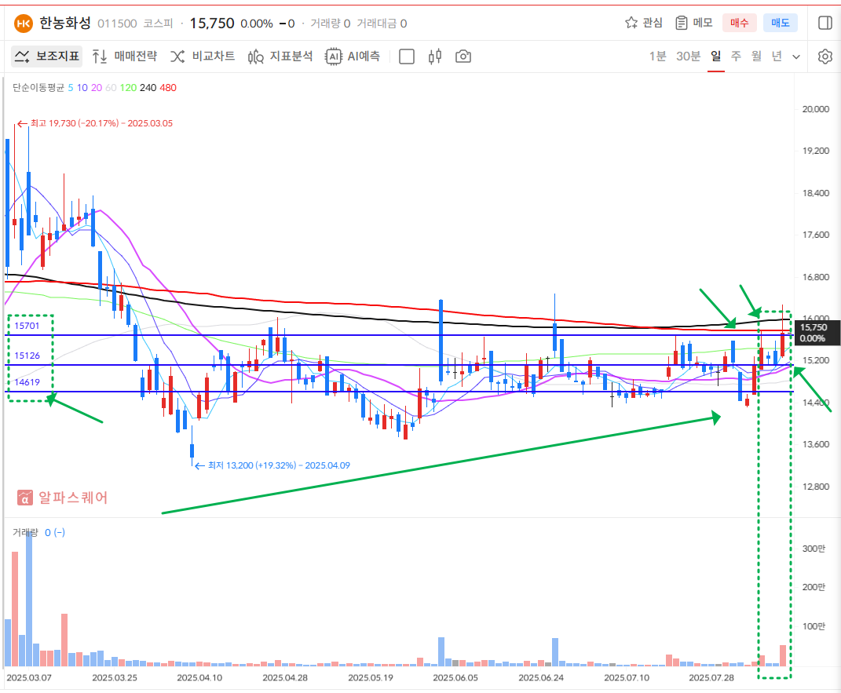The width and height of the screenshot is (841, 693).
Task: Capture chart with camera icon
Action: (463, 57)
